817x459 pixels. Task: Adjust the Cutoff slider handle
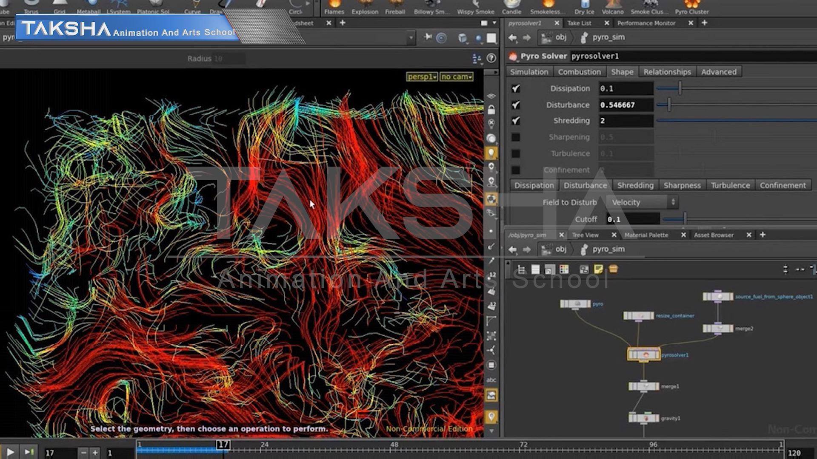685,219
